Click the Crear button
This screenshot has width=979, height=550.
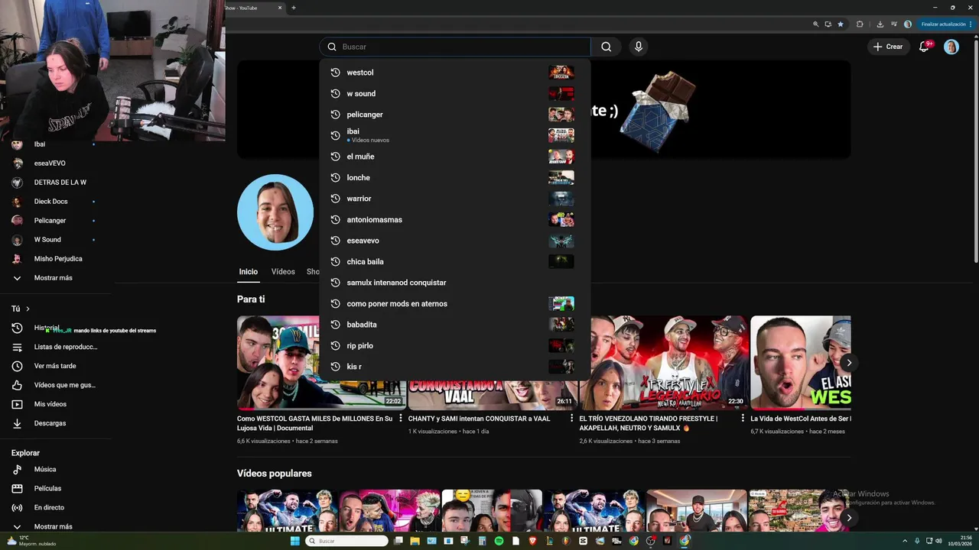pyautogui.click(x=888, y=47)
